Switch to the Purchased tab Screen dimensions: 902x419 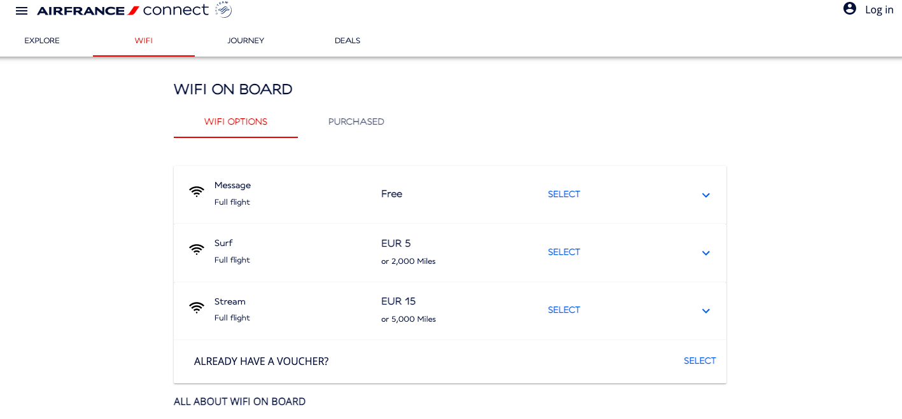[x=356, y=121]
